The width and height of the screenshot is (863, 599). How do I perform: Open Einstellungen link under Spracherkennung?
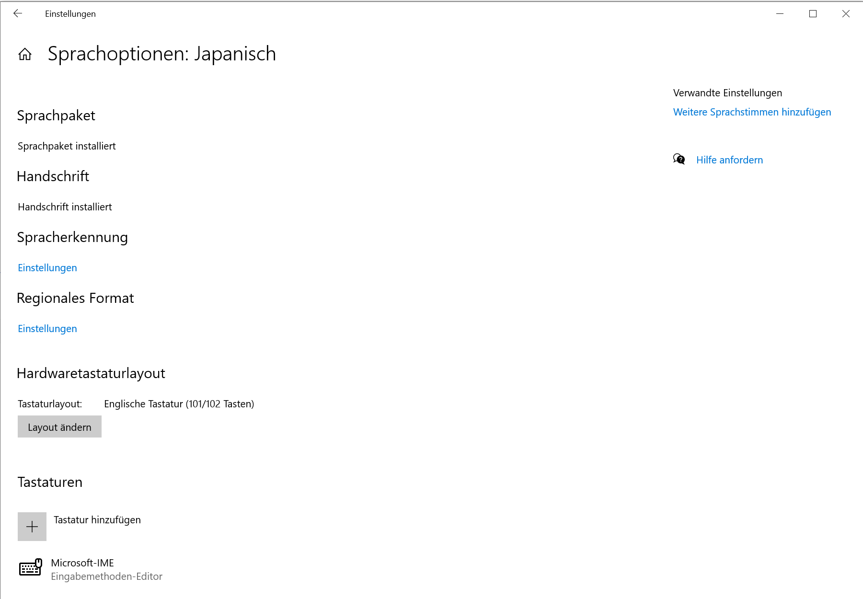coord(47,268)
